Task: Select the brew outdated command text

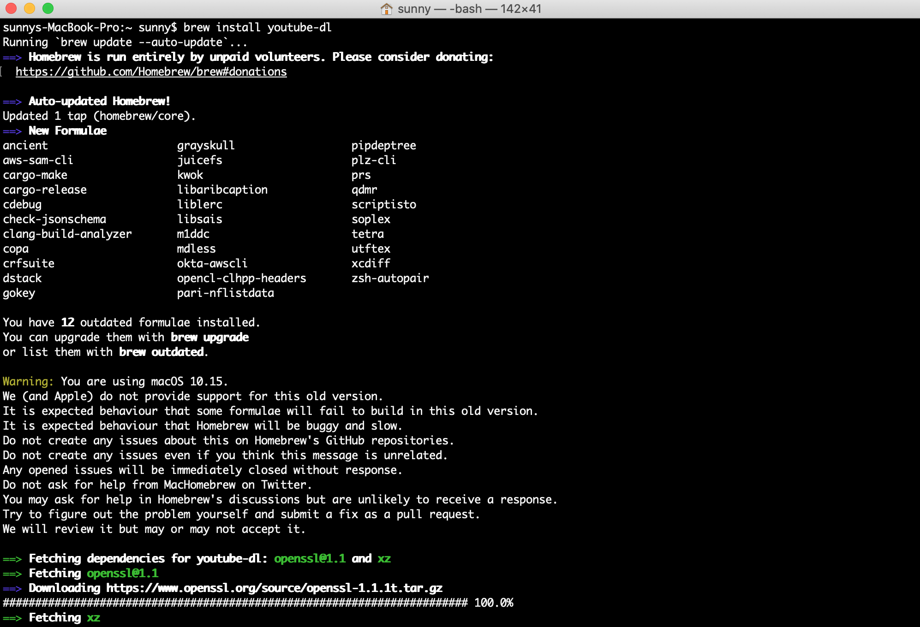Action: 161,352
